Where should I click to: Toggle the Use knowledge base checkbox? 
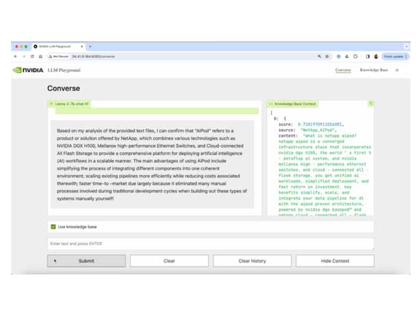coord(53,227)
